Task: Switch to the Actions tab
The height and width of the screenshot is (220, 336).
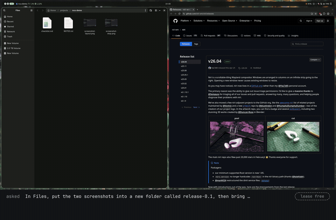Action: click(x=246, y=36)
